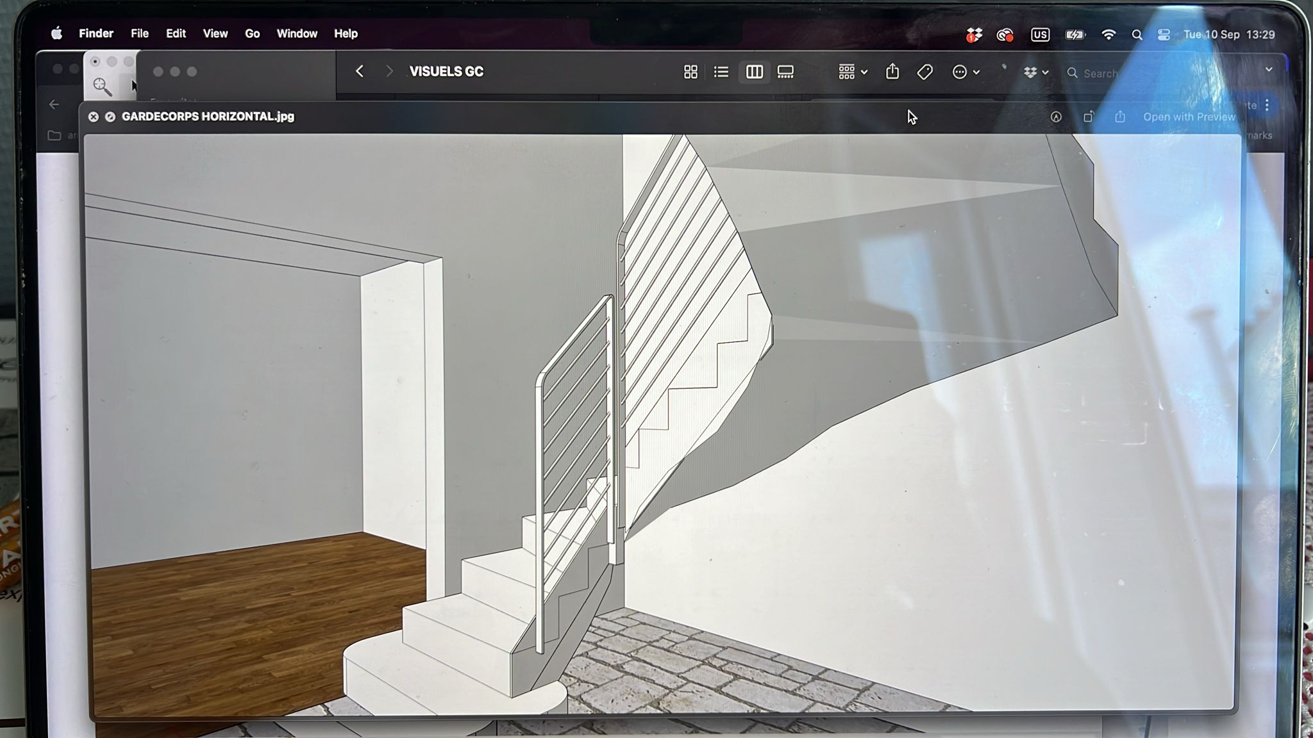Open Spotlight search in menu bar
Image resolution: width=1313 pixels, height=738 pixels.
pos(1137,35)
